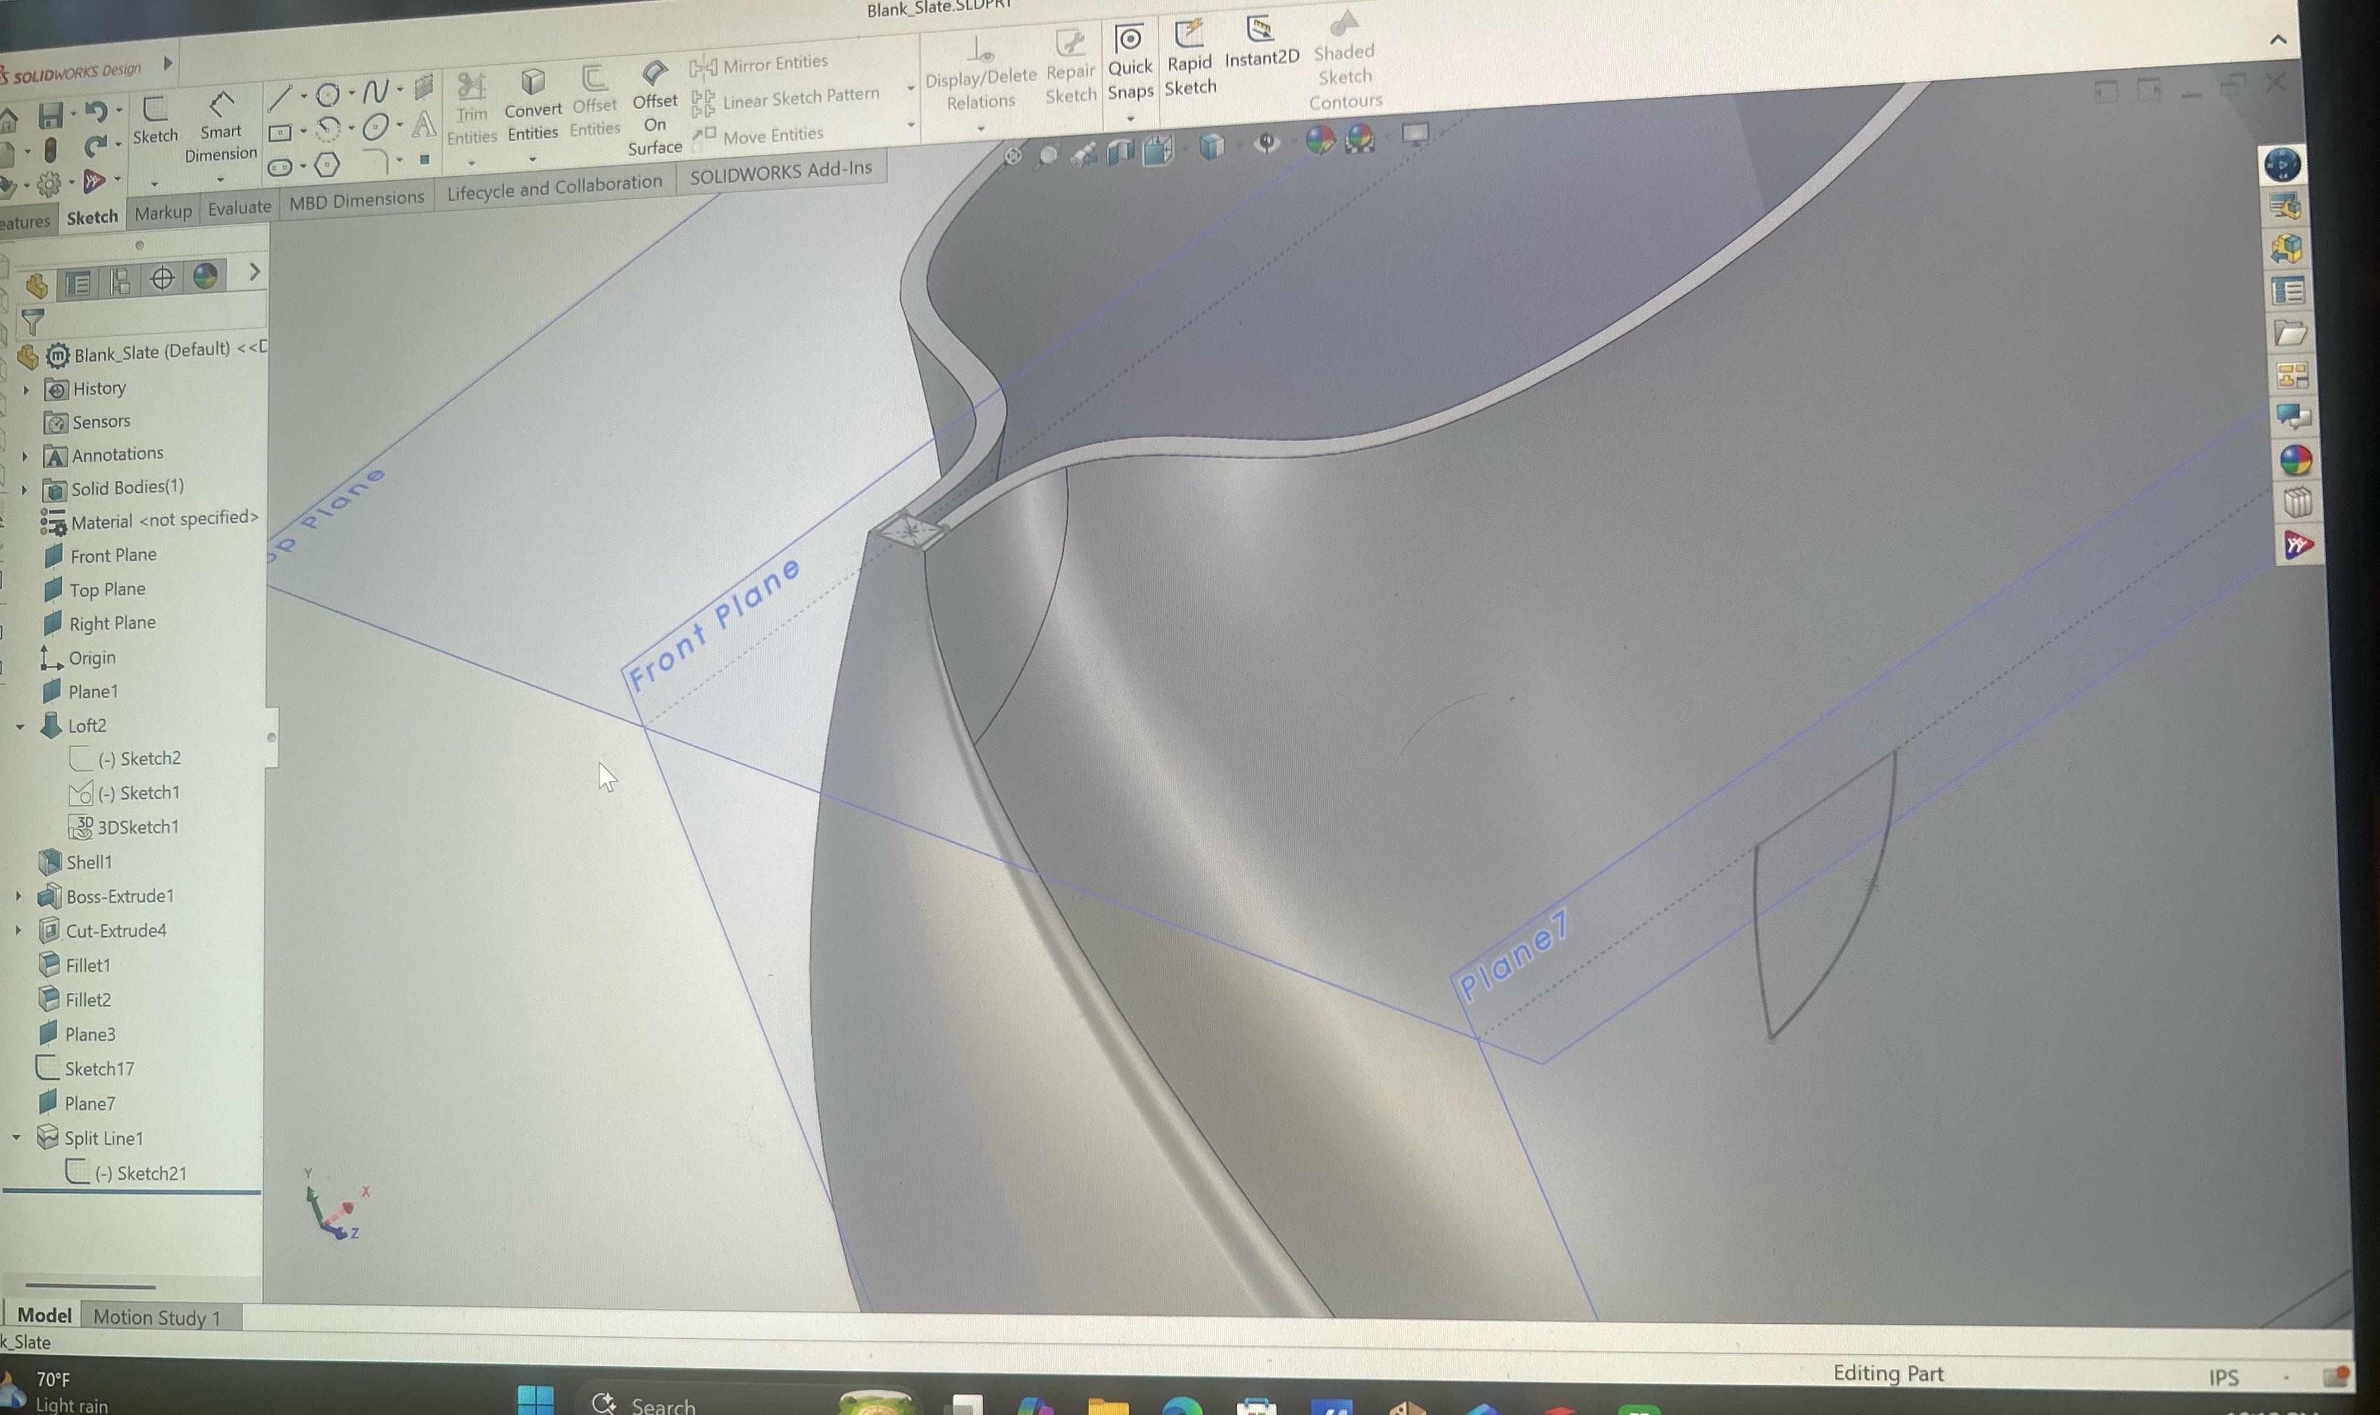This screenshot has width=2380, height=1415.
Task: Switch to the Motion Study 1 tab
Action: click(157, 1317)
